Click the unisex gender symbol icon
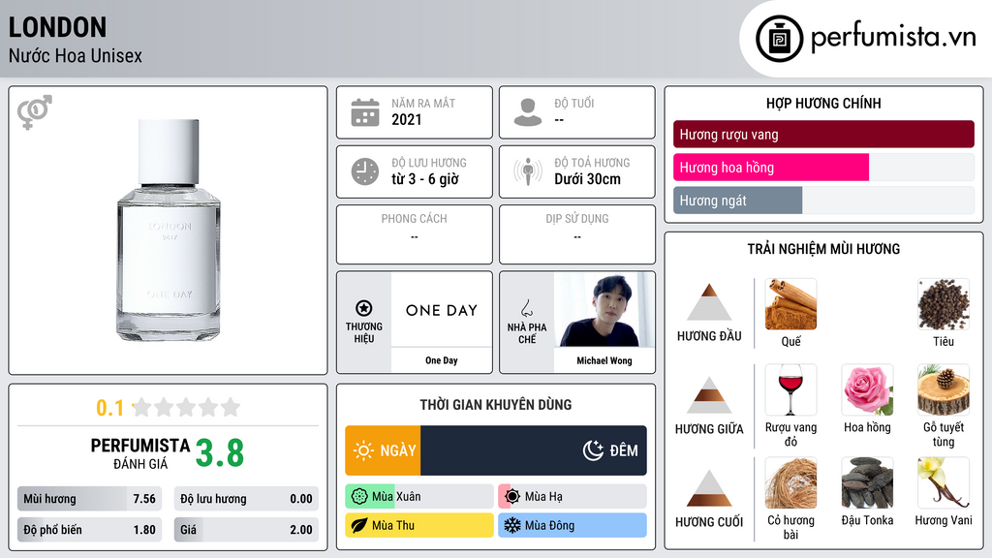The width and height of the screenshot is (992, 558). (35, 111)
